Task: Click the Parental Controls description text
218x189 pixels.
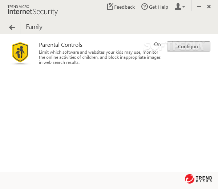Action: click(x=100, y=57)
